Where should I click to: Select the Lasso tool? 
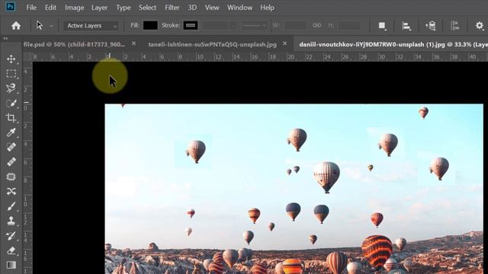[11, 88]
